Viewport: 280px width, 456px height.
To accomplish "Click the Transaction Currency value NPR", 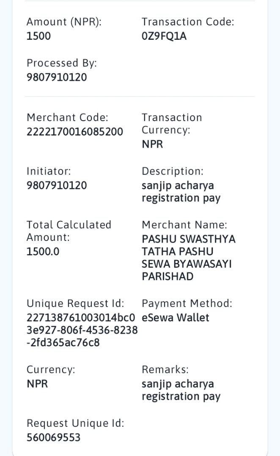I will coord(152,144).
